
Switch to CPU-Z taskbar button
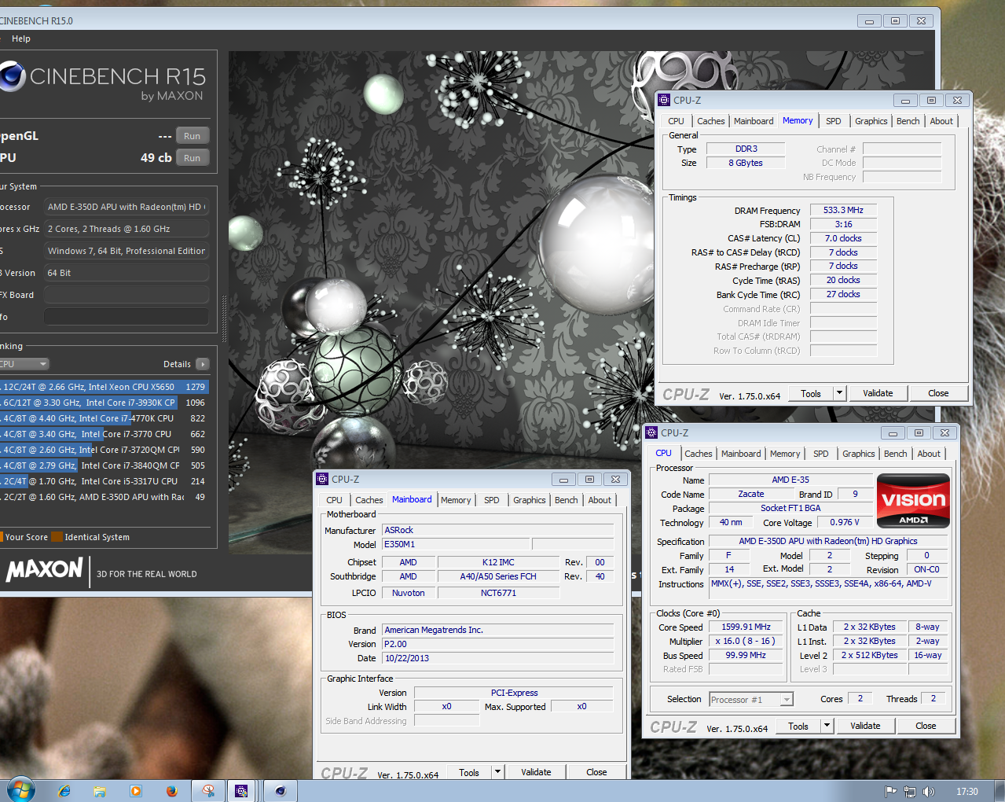(x=241, y=791)
